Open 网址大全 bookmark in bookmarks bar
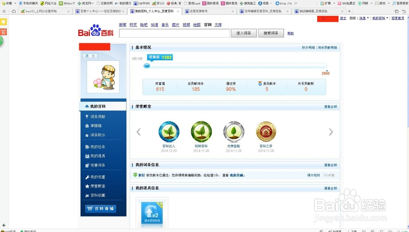The image size is (409, 232). pyautogui.click(x=48, y=3)
